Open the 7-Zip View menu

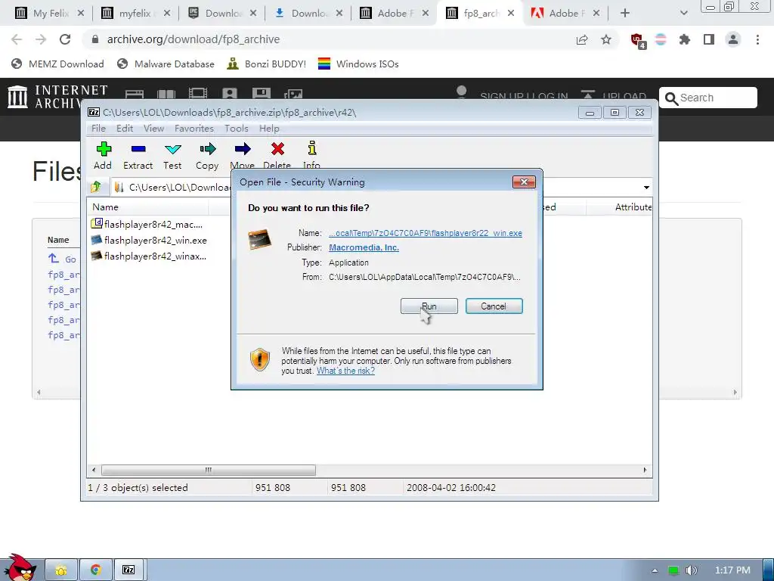(153, 129)
